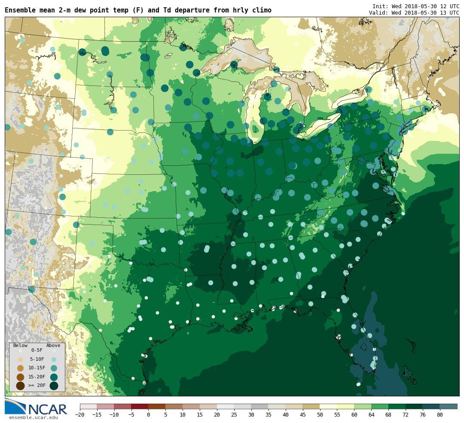
Task: Pick the pale yellow swatch from 50 to 55
Action: point(329,406)
